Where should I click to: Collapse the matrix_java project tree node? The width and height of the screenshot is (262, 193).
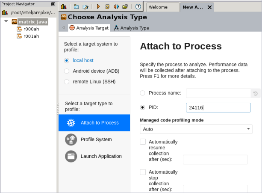[6, 21]
